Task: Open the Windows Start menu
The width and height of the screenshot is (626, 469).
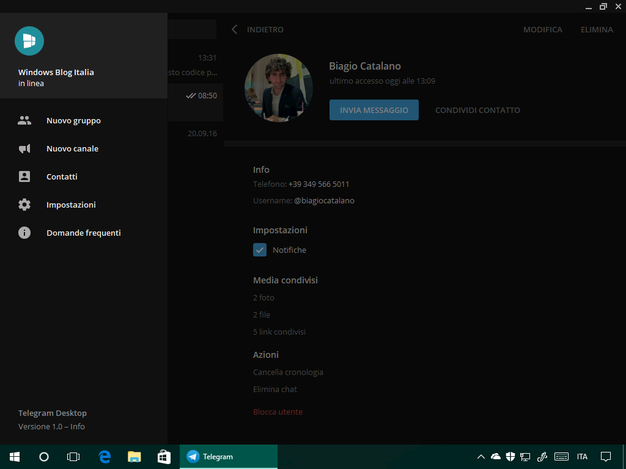Action: coord(15,457)
